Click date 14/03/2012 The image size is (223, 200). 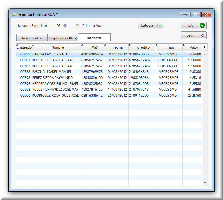117,89
